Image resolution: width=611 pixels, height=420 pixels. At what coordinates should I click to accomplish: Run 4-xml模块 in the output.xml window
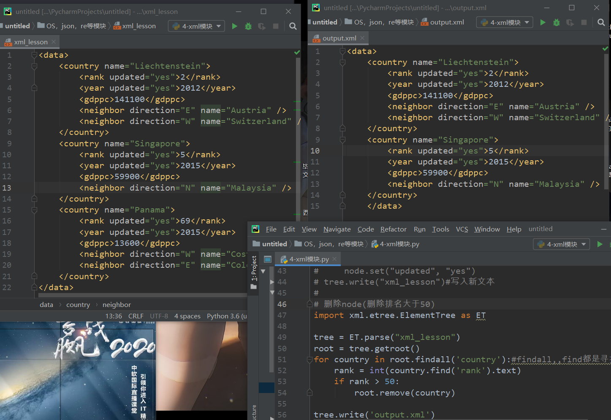coord(543,22)
